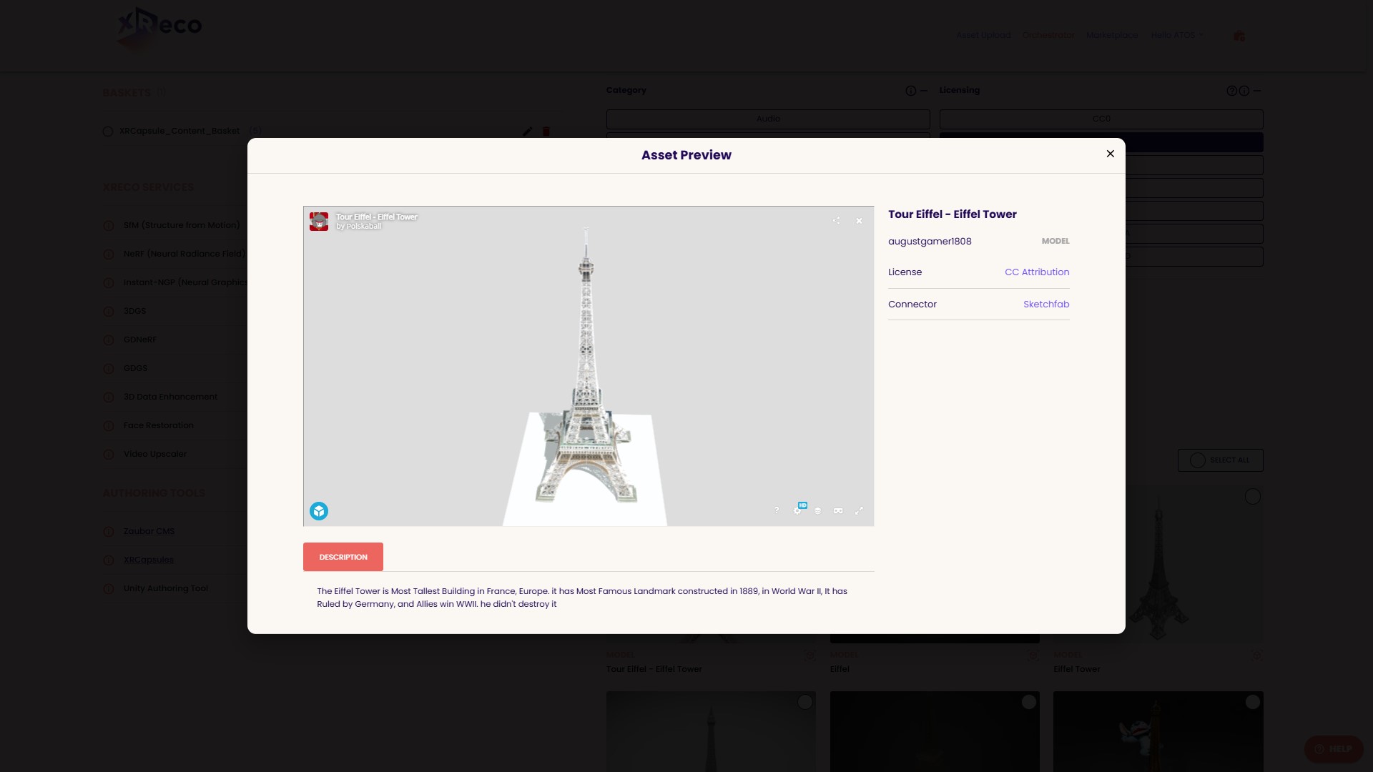This screenshot has width=1373, height=772.
Task: Collapse the Category filter section
Action: (x=924, y=91)
